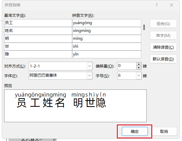Viewport: 182px width, 141px height.
Task: Click the 字体 field 阿里巴巴普惠体
Action: click(58, 76)
